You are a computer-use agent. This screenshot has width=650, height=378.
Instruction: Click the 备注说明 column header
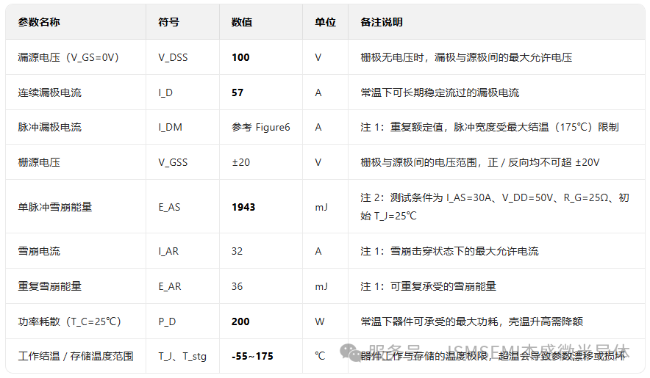tap(381, 22)
